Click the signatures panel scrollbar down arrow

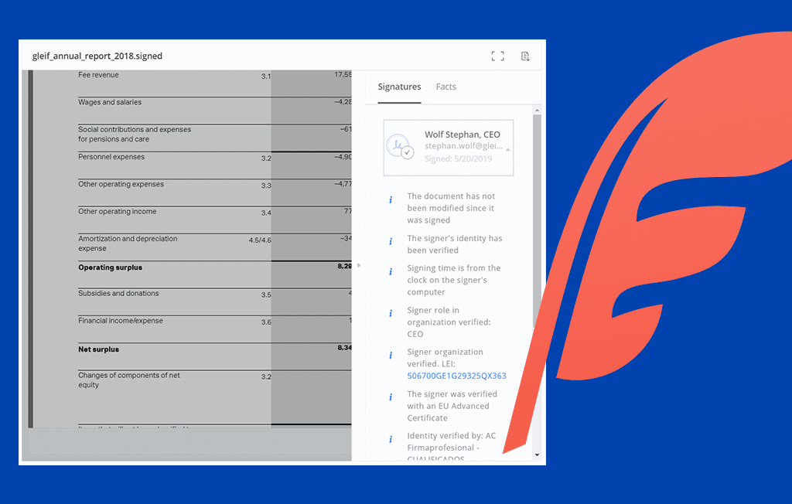coord(537,455)
